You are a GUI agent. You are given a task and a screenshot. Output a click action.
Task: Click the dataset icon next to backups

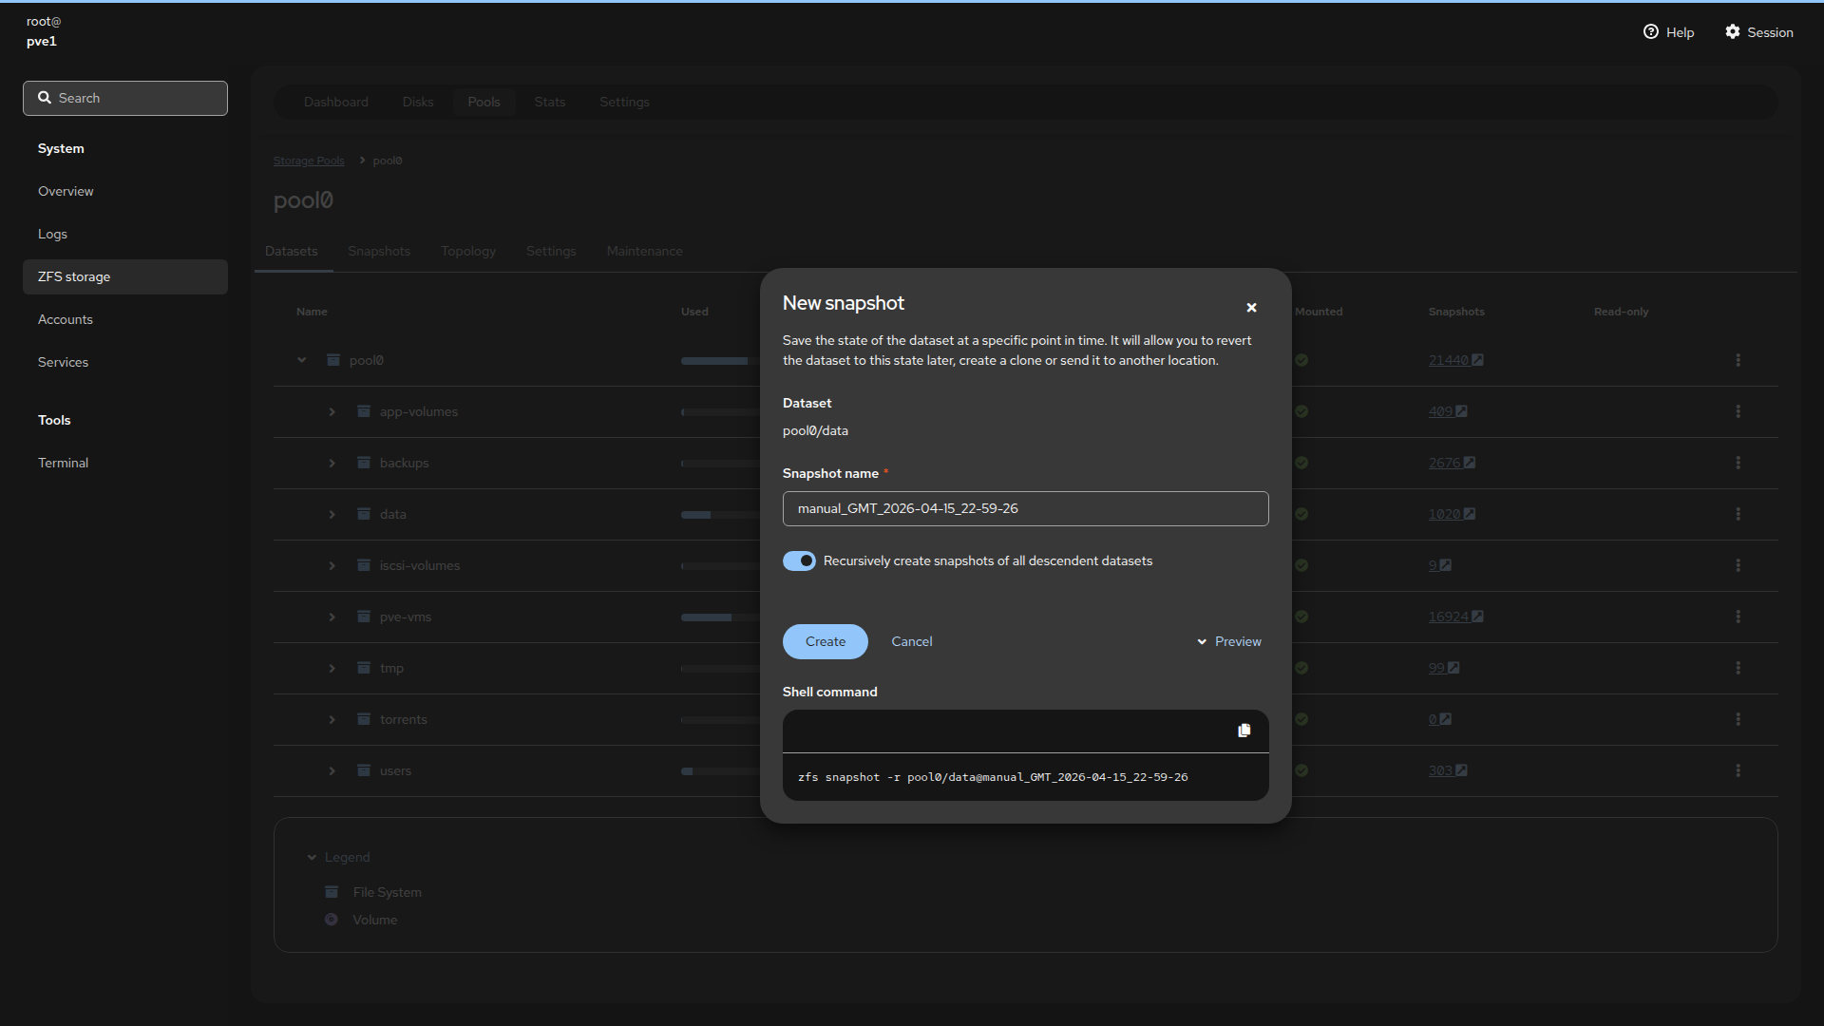[x=364, y=463]
